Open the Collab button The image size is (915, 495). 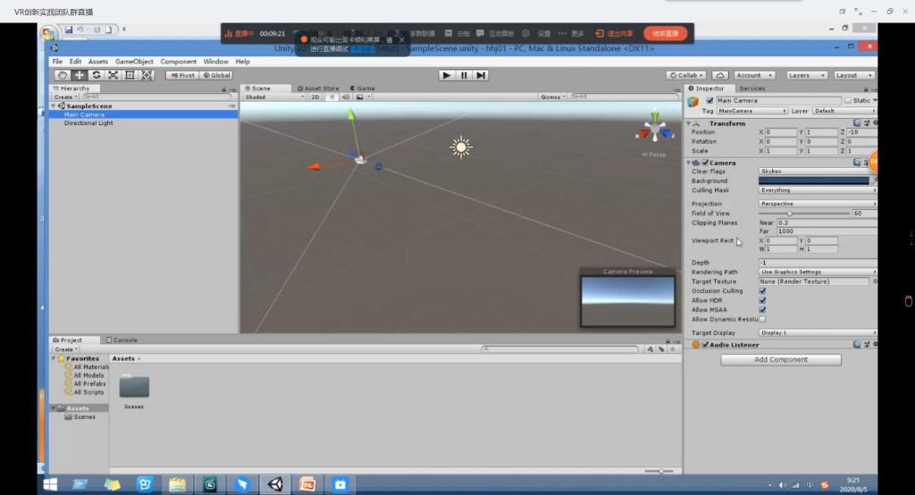(x=686, y=75)
